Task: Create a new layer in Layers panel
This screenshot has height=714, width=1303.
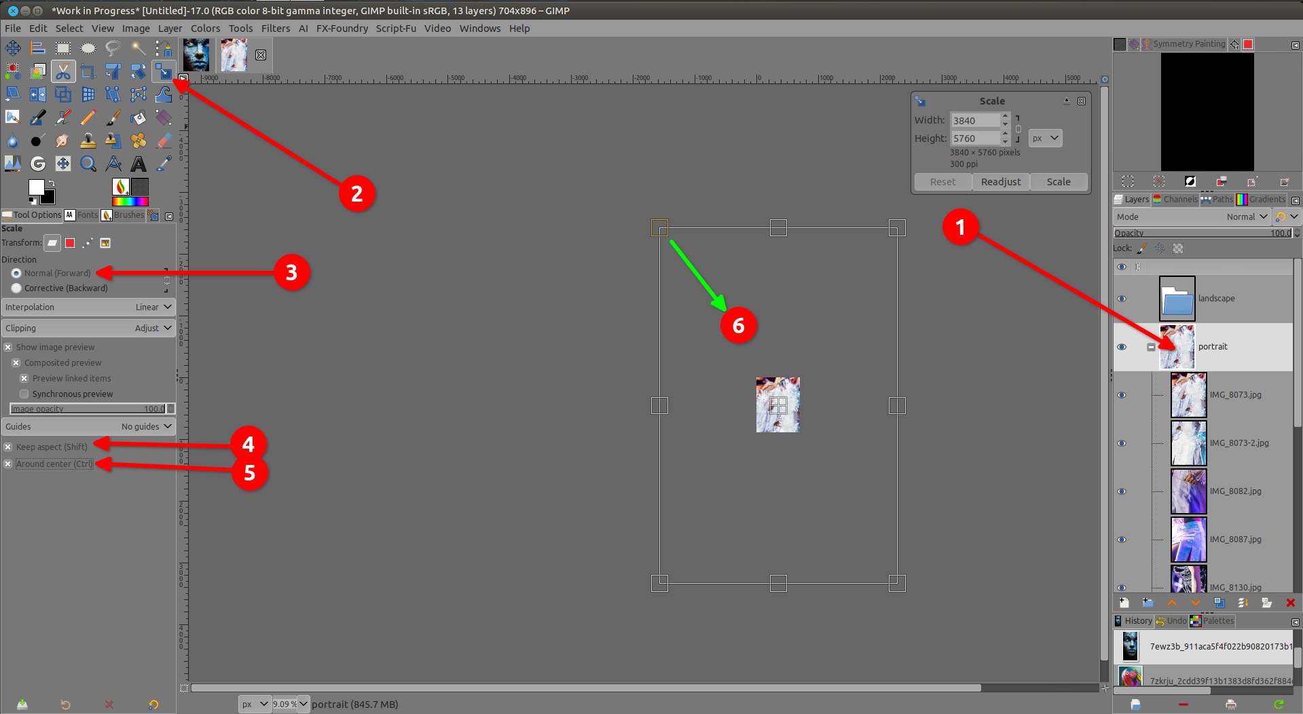Action: 1124,603
